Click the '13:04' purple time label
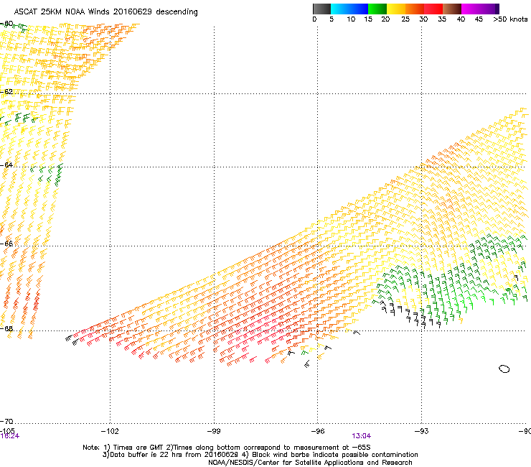This screenshot has height=467, width=531. coord(361,436)
